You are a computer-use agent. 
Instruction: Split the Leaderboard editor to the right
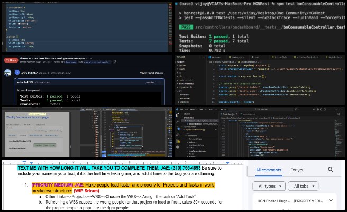pyautogui.click(x=339, y=114)
